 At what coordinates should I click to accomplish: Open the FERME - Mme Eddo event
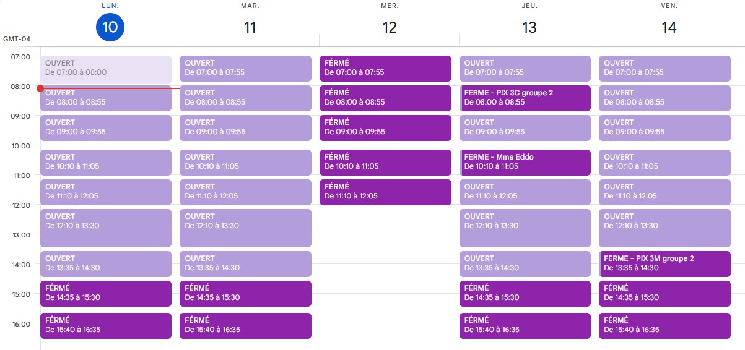pyautogui.click(x=525, y=162)
